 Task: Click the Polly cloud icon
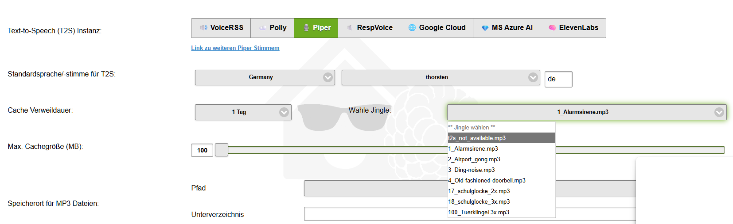tap(263, 28)
